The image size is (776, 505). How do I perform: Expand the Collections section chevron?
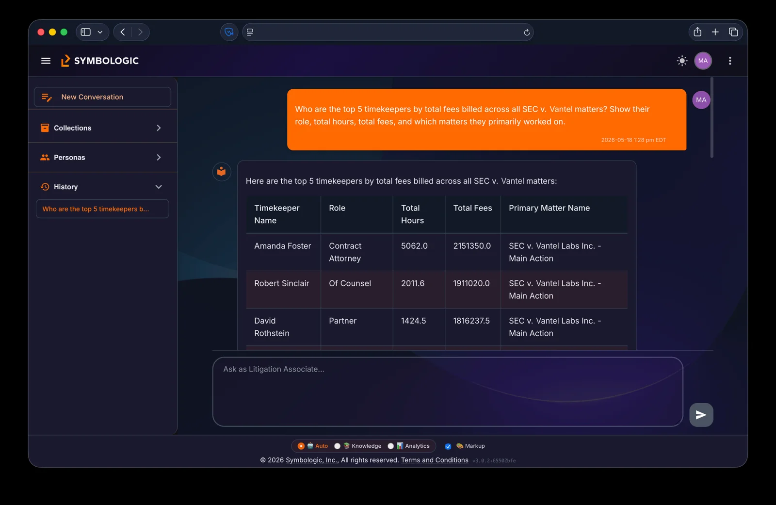click(x=159, y=128)
